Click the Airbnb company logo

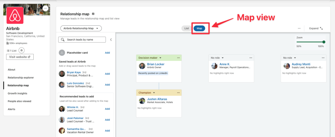pos(15,15)
